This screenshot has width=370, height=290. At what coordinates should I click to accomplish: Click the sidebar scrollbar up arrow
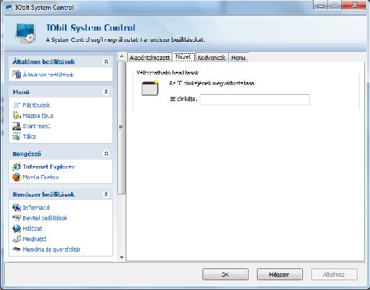121,56
